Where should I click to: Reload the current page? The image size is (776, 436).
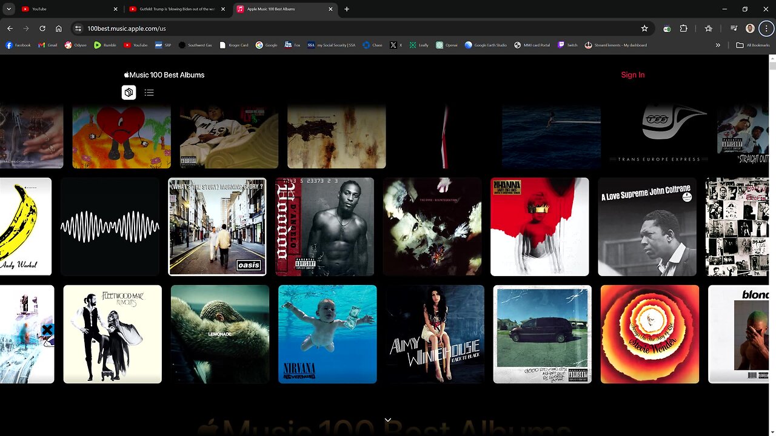[42, 28]
